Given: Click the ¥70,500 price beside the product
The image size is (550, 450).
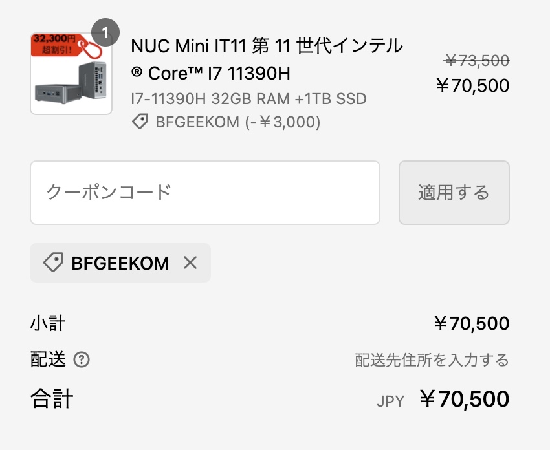Looking at the screenshot, I should 472,85.
